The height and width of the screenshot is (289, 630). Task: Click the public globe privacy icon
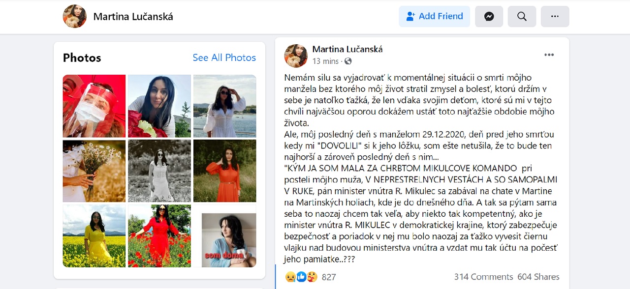tap(348, 61)
